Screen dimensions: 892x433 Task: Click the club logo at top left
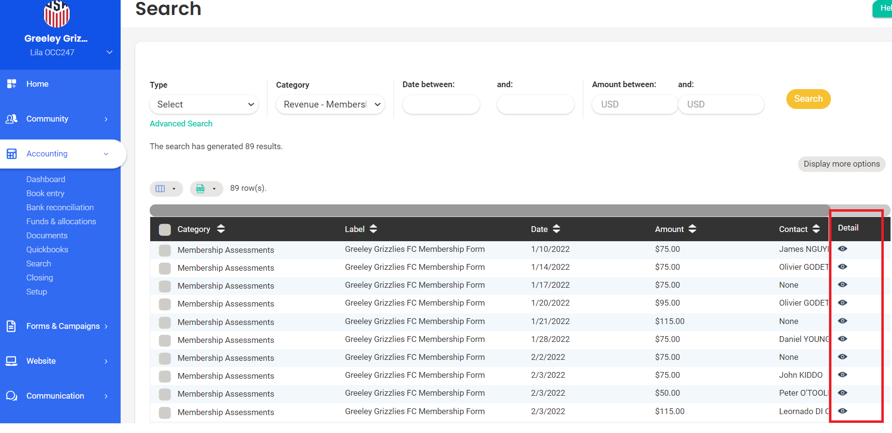pyautogui.click(x=57, y=14)
